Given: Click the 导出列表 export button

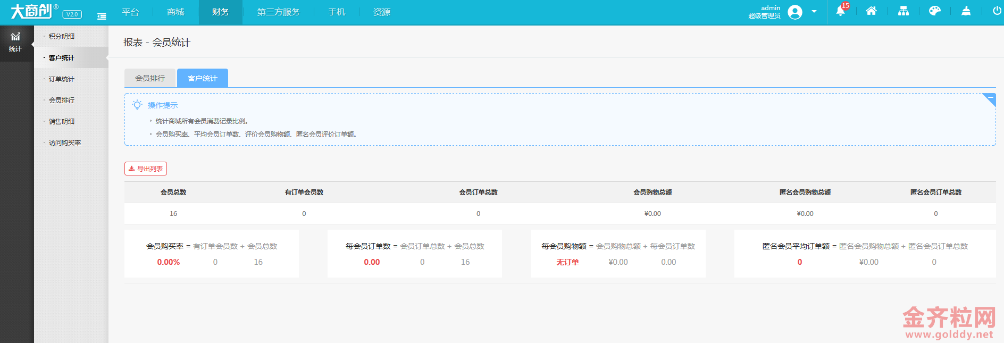Looking at the screenshot, I should (146, 169).
